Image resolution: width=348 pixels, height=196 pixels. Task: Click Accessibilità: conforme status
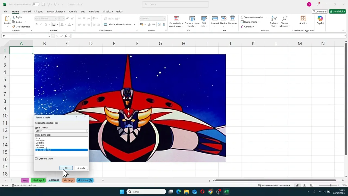24,185
